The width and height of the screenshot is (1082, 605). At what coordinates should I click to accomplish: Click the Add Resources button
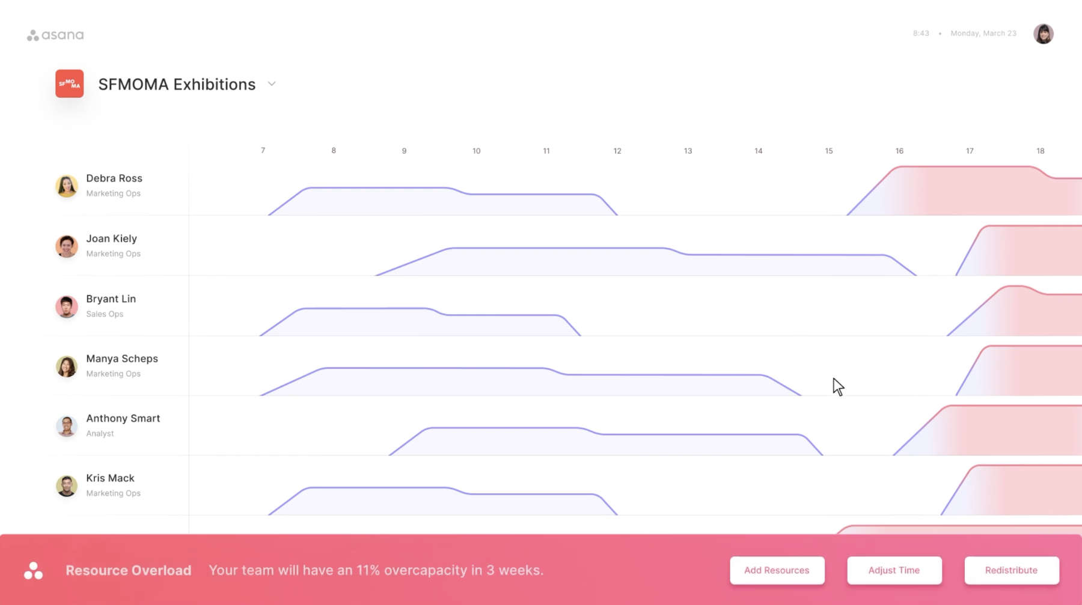pyautogui.click(x=777, y=570)
